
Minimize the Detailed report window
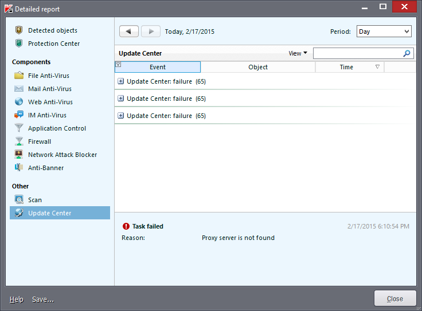click(x=365, y=7)
